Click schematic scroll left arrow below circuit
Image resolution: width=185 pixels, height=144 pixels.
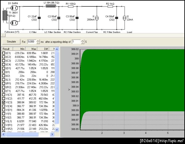coord(3,35)
